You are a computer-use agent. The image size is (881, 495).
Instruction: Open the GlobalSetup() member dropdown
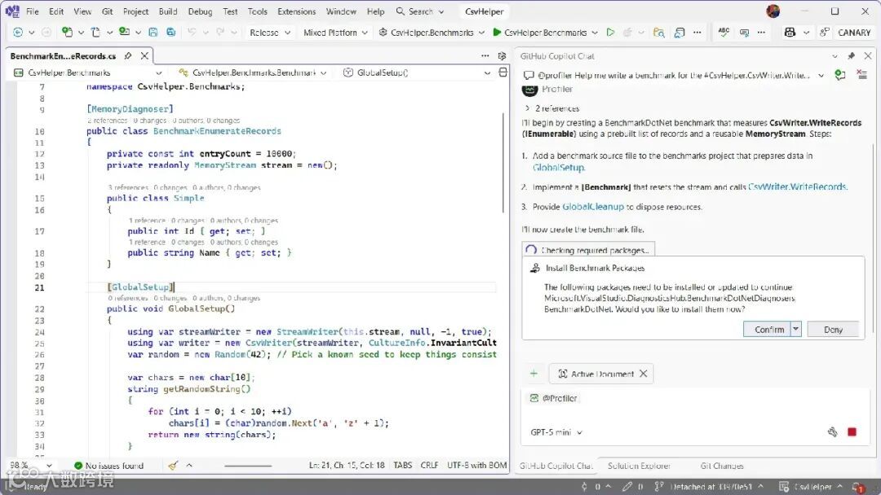pos(416,73)
